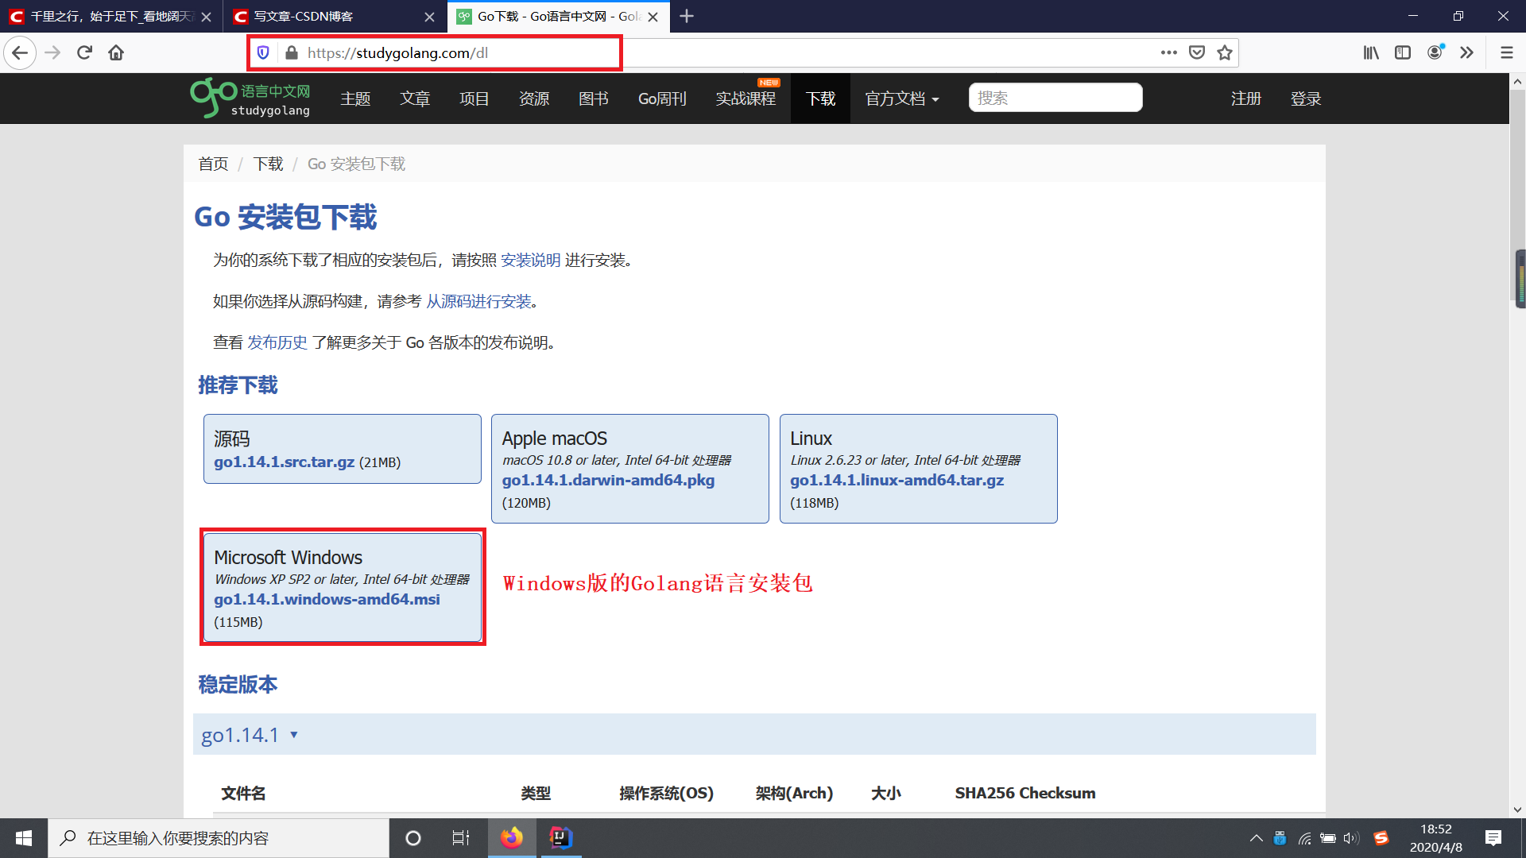This screenshot has width=1526, height=858.
Task: Show hidden system tray icons
Action: pos(1256,838)
